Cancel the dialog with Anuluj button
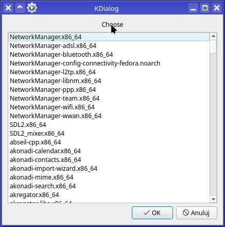 [x=197, y=213]
